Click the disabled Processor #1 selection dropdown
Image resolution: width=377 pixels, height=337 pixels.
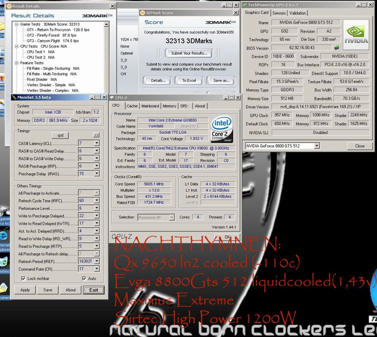(156, 217)
